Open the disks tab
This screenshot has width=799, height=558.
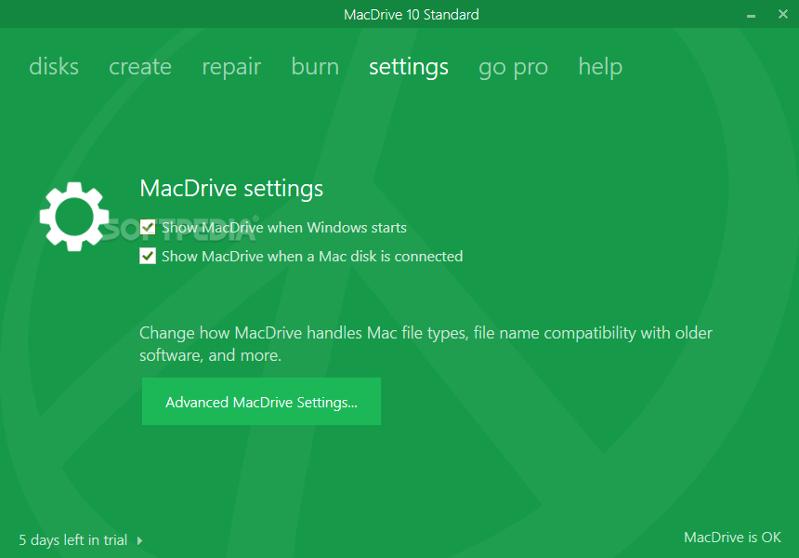click(54, 67)
